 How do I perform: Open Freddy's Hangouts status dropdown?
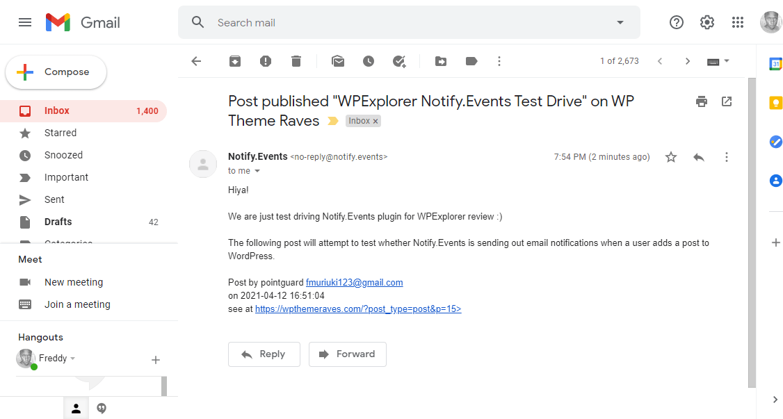pos(72,359)
